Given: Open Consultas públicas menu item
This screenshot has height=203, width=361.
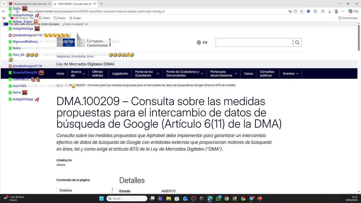Looking at the screenshot, I should tap(267, 74).
